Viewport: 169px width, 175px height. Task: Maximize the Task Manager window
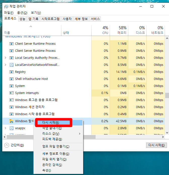click(152, 6)
